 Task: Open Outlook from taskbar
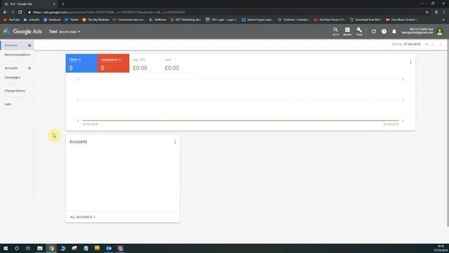pyautogui.click(x=109, y=248)
